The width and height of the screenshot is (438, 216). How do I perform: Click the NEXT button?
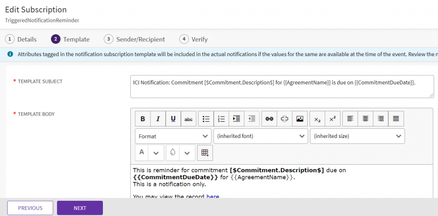[x=80, y=208]
